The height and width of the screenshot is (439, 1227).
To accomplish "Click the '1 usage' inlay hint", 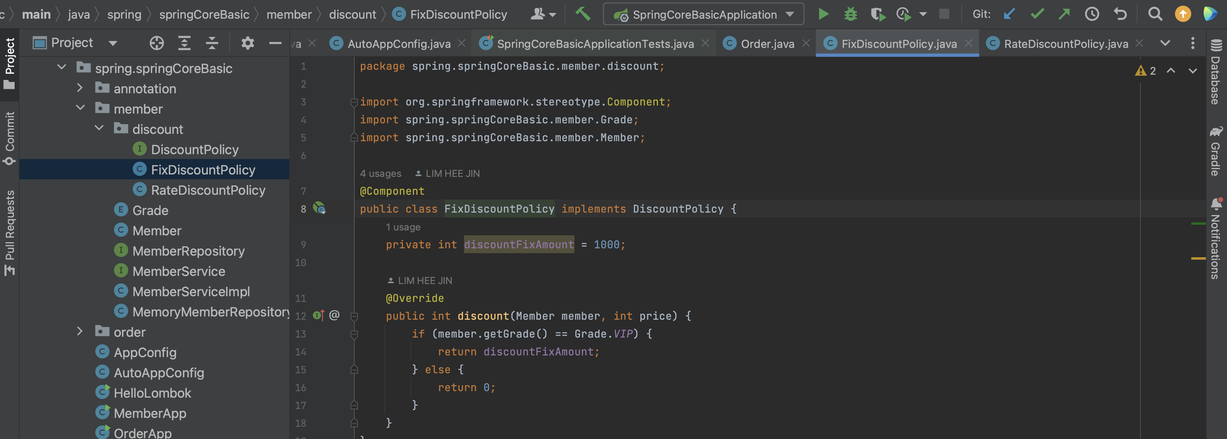I will [x=403, y=227].
